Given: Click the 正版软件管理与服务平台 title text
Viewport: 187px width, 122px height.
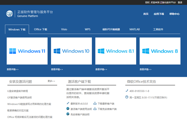Looking at the screenshot, I should (35, 12).
